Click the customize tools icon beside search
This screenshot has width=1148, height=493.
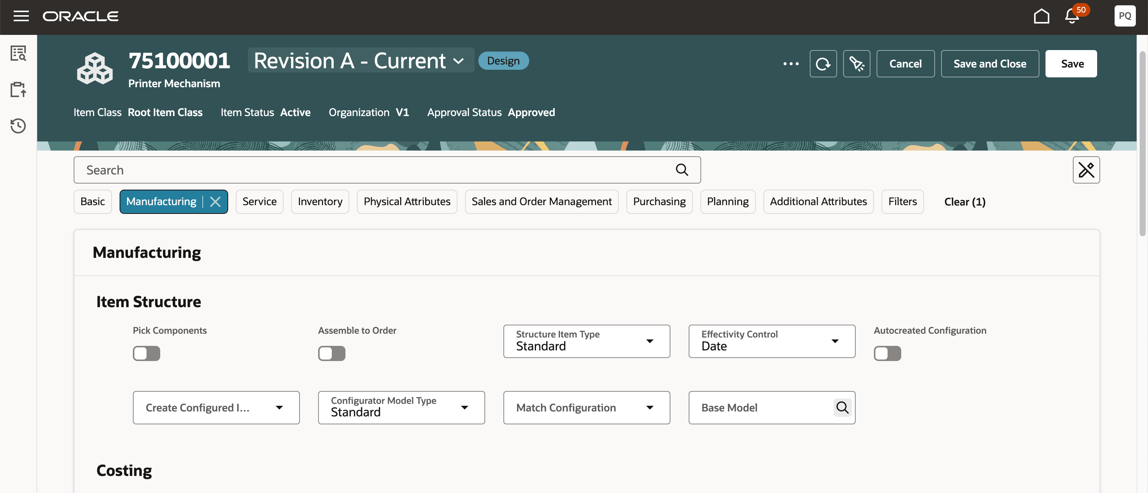[1086, 170]
